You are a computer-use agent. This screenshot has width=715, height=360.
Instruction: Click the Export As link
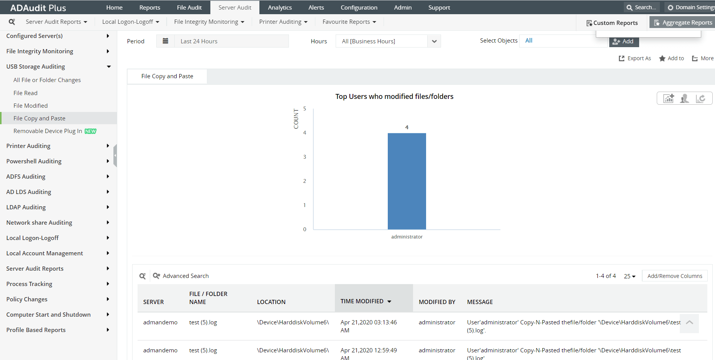point(635,58)
